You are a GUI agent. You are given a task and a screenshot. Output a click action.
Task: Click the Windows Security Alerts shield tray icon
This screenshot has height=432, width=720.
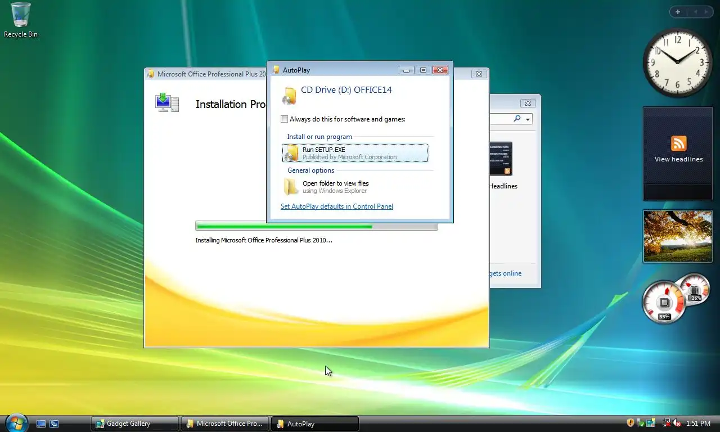(x=631, y=423)
